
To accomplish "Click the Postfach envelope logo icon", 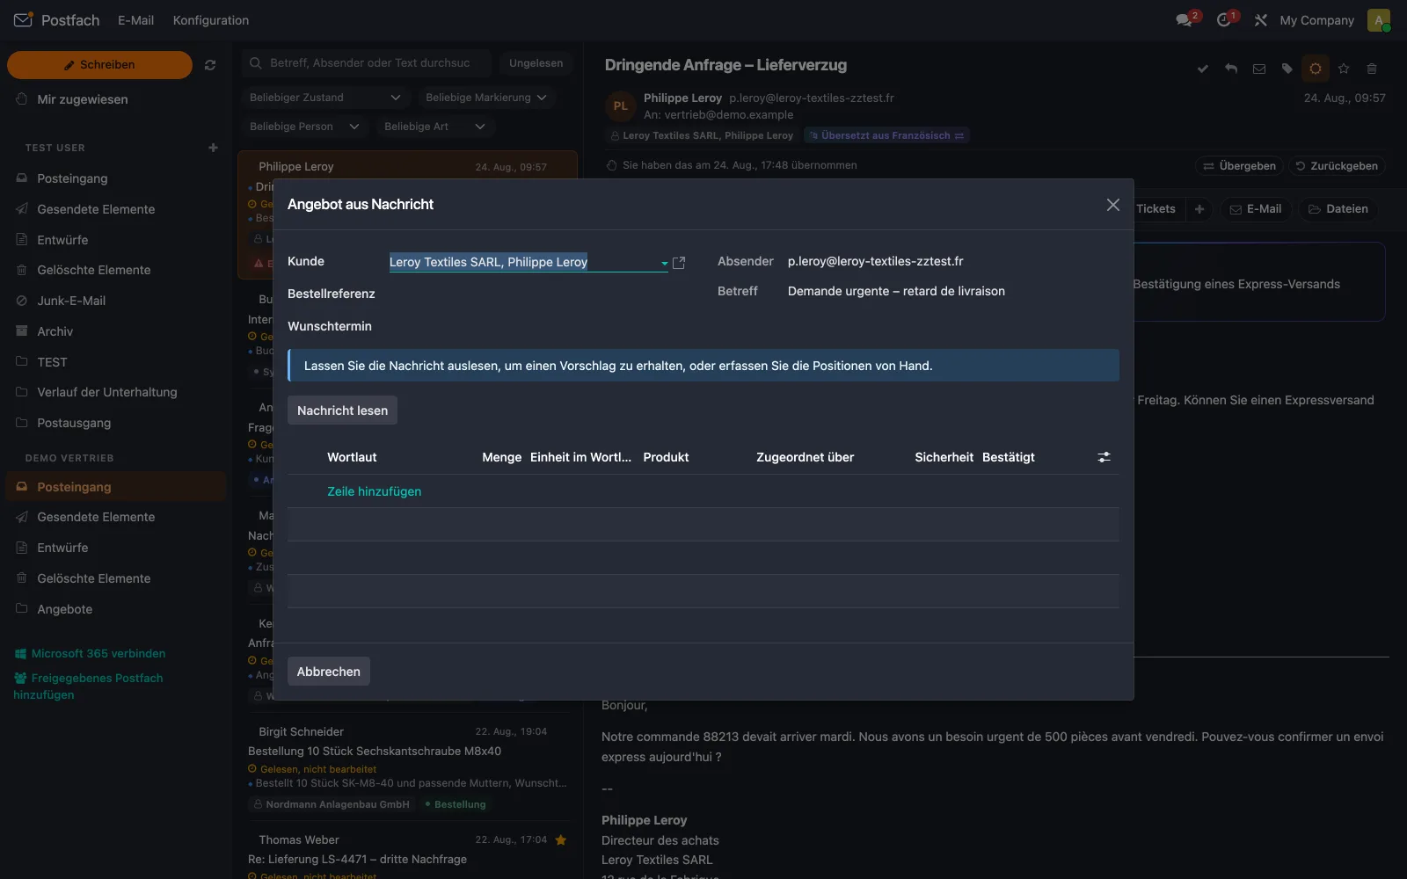I will pyautogui.click(x=23, y=19).
